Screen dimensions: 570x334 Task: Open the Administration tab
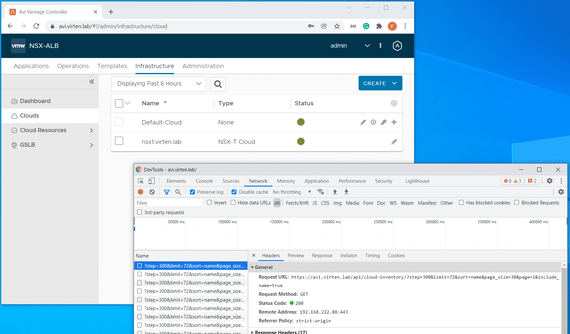[x=203, y=66]
